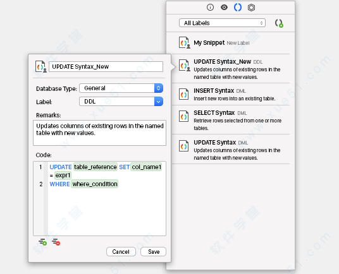This screenshot has width=339, height=274.
Task: Open the hexagon object icon panel
Action: tap(251, 8)
